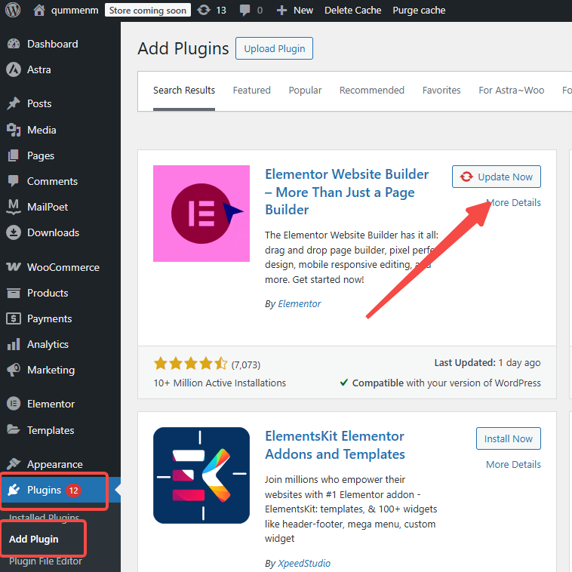Viewport: 572px width, 572px height.
Task: Click the WordPress logo icon
Action: coord(13,11)
